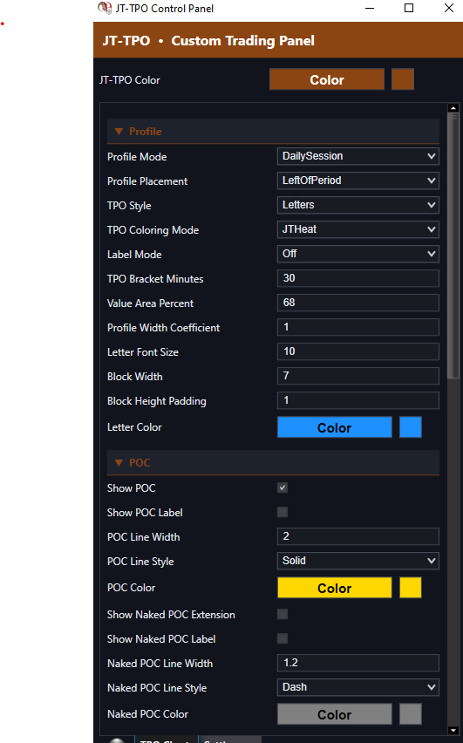This screenshot has height=743, width=463.
Task: Click the gray Naked POC Color swatch
Action: [411, 714]
